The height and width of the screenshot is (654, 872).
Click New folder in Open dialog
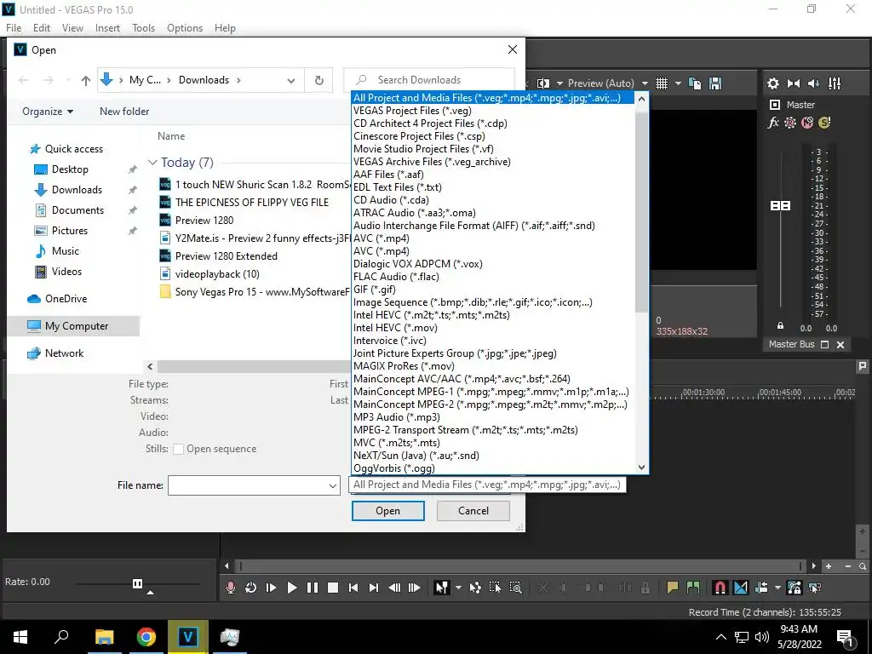coord(124,112)
